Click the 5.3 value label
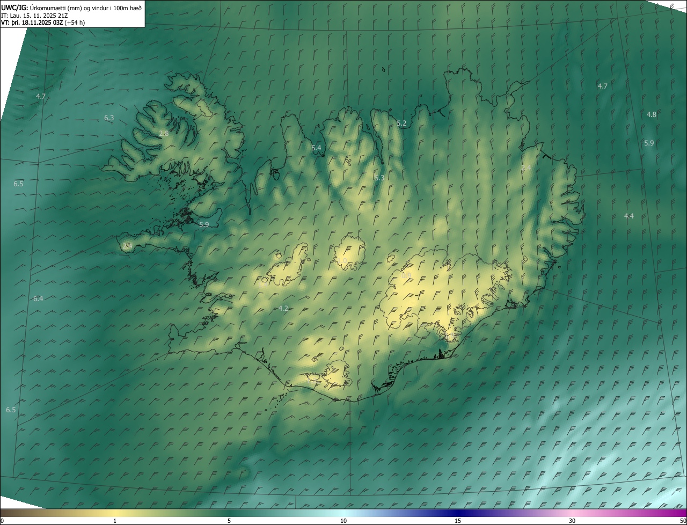Viewport: 687px width, 525px height. pos(379,178)
